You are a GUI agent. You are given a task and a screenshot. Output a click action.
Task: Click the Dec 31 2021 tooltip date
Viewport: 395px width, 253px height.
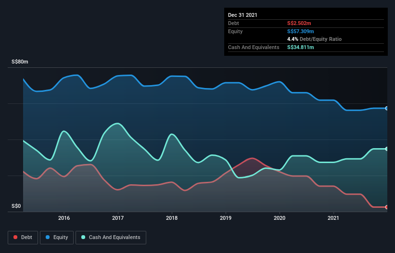[242, 15]
